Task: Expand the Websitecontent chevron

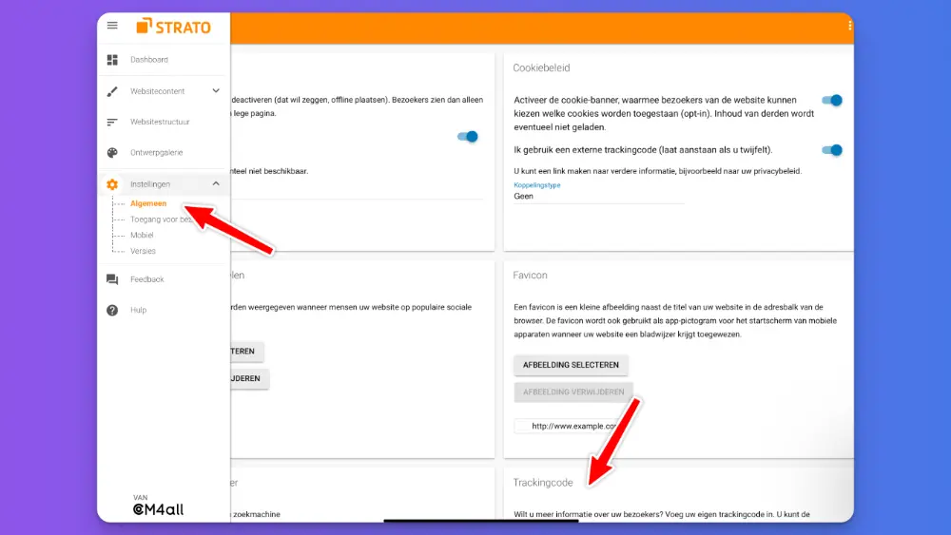Action: click(216, 91)
